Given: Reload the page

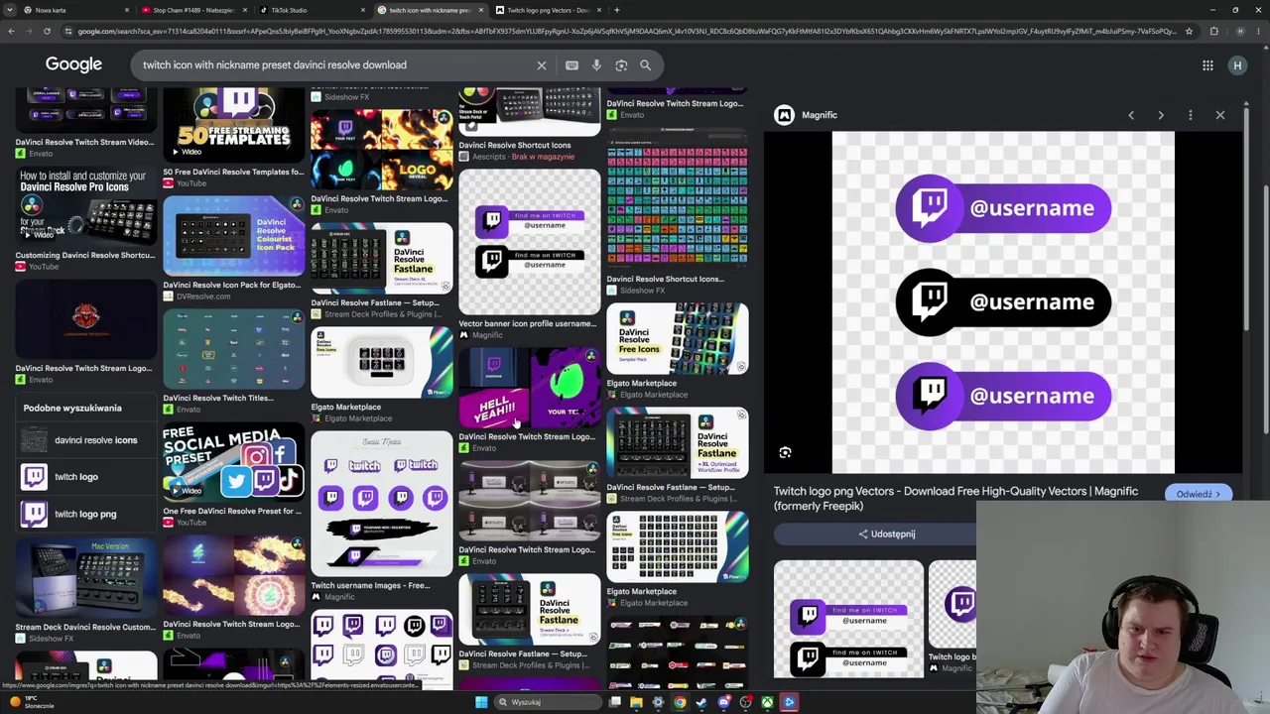Looking at the screenshot, I should 47,31.
